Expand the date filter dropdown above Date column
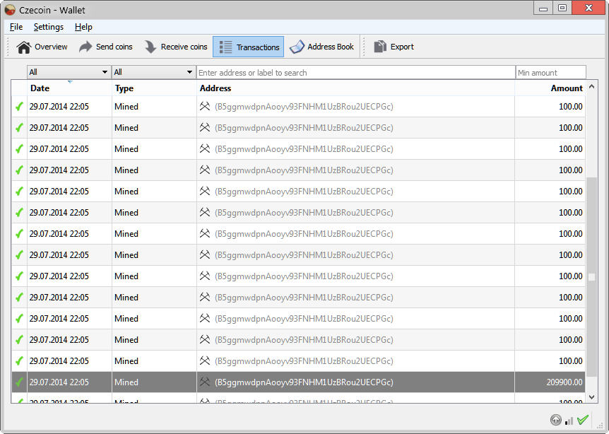Viewport: 609px width, 434px height. (69, 72)
